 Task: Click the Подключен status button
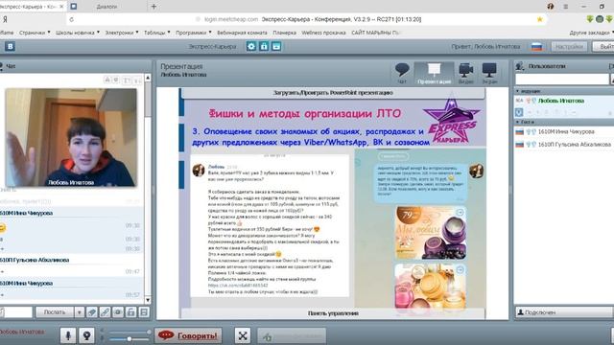(563, 312)
